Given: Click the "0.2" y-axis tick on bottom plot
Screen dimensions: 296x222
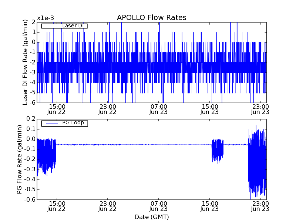Looking at the screenshot, I should (30, 119).
